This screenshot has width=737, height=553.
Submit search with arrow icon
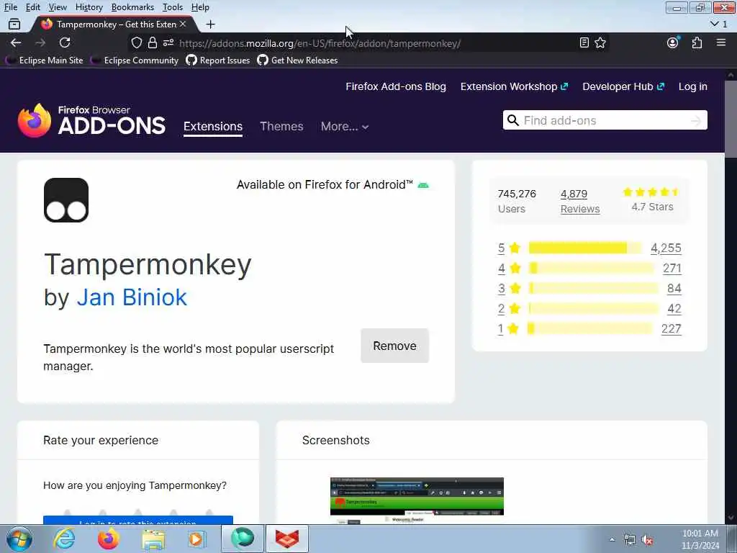click(x=696, y=121)
